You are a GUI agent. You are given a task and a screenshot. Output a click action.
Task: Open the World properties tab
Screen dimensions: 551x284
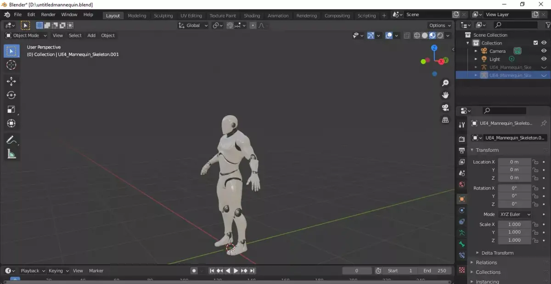[x=462, y=184]
